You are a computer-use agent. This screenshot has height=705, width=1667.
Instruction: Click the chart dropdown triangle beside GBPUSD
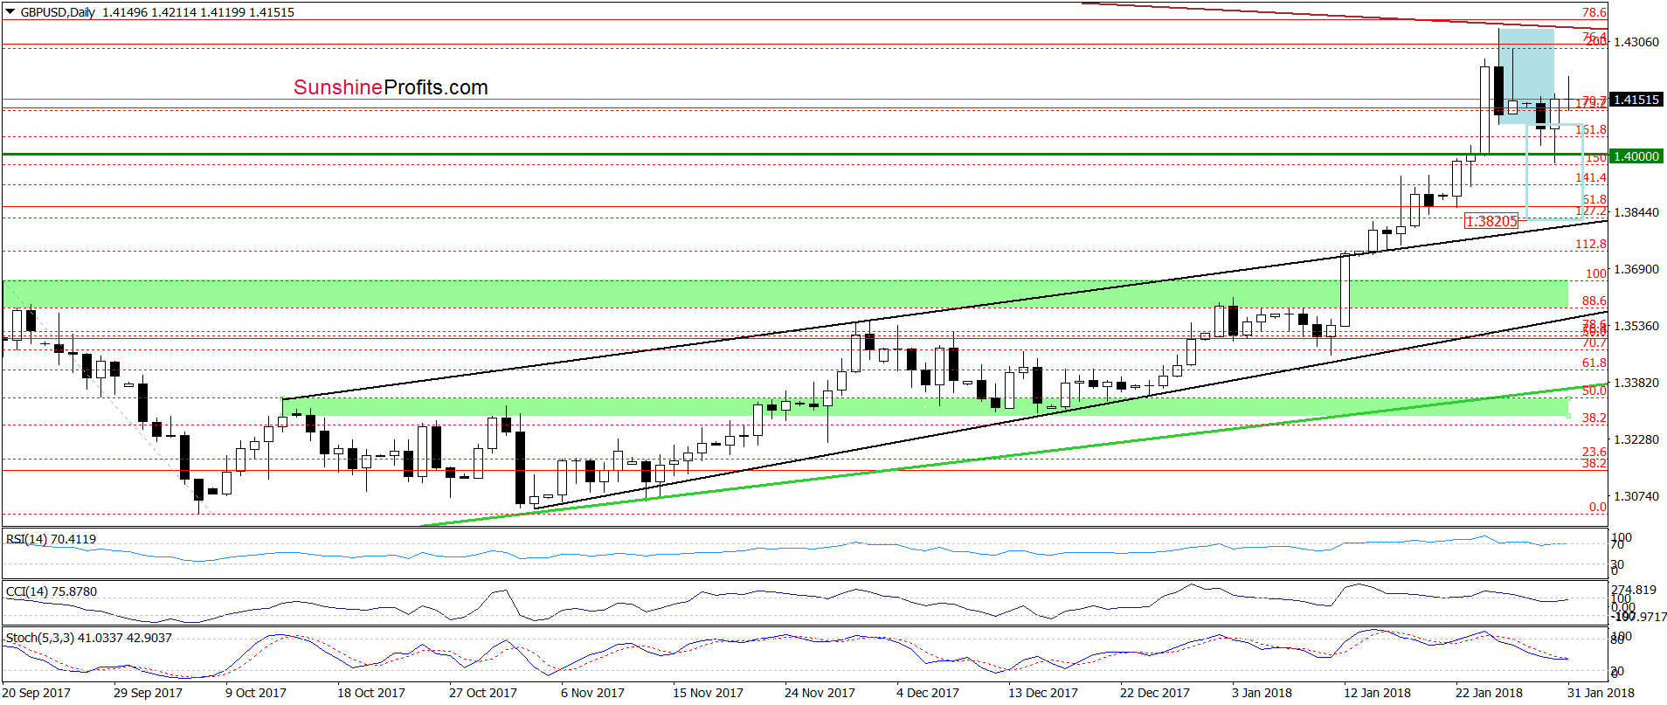coord(10,12)
